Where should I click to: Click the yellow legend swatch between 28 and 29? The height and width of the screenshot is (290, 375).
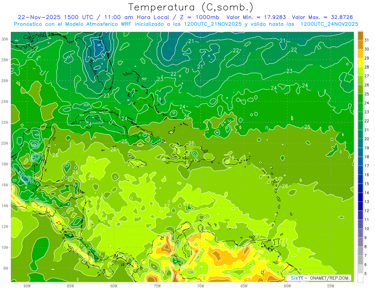click(360, 62)
